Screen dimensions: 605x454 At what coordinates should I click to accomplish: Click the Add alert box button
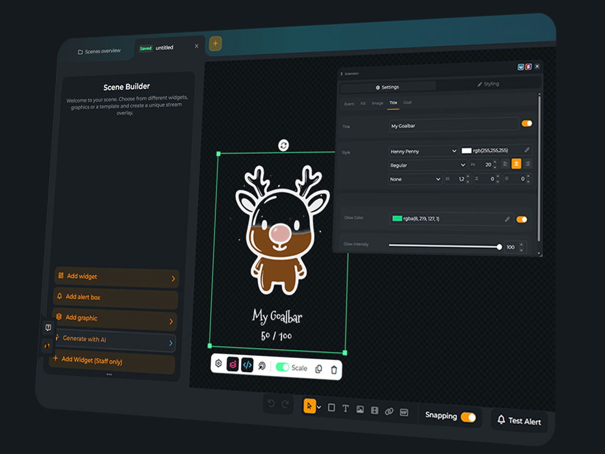[115, 298]
